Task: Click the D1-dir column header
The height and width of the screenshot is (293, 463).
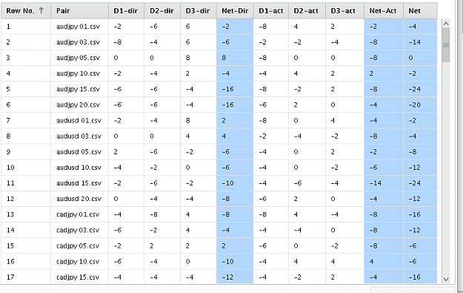Action: pos(126,10)
